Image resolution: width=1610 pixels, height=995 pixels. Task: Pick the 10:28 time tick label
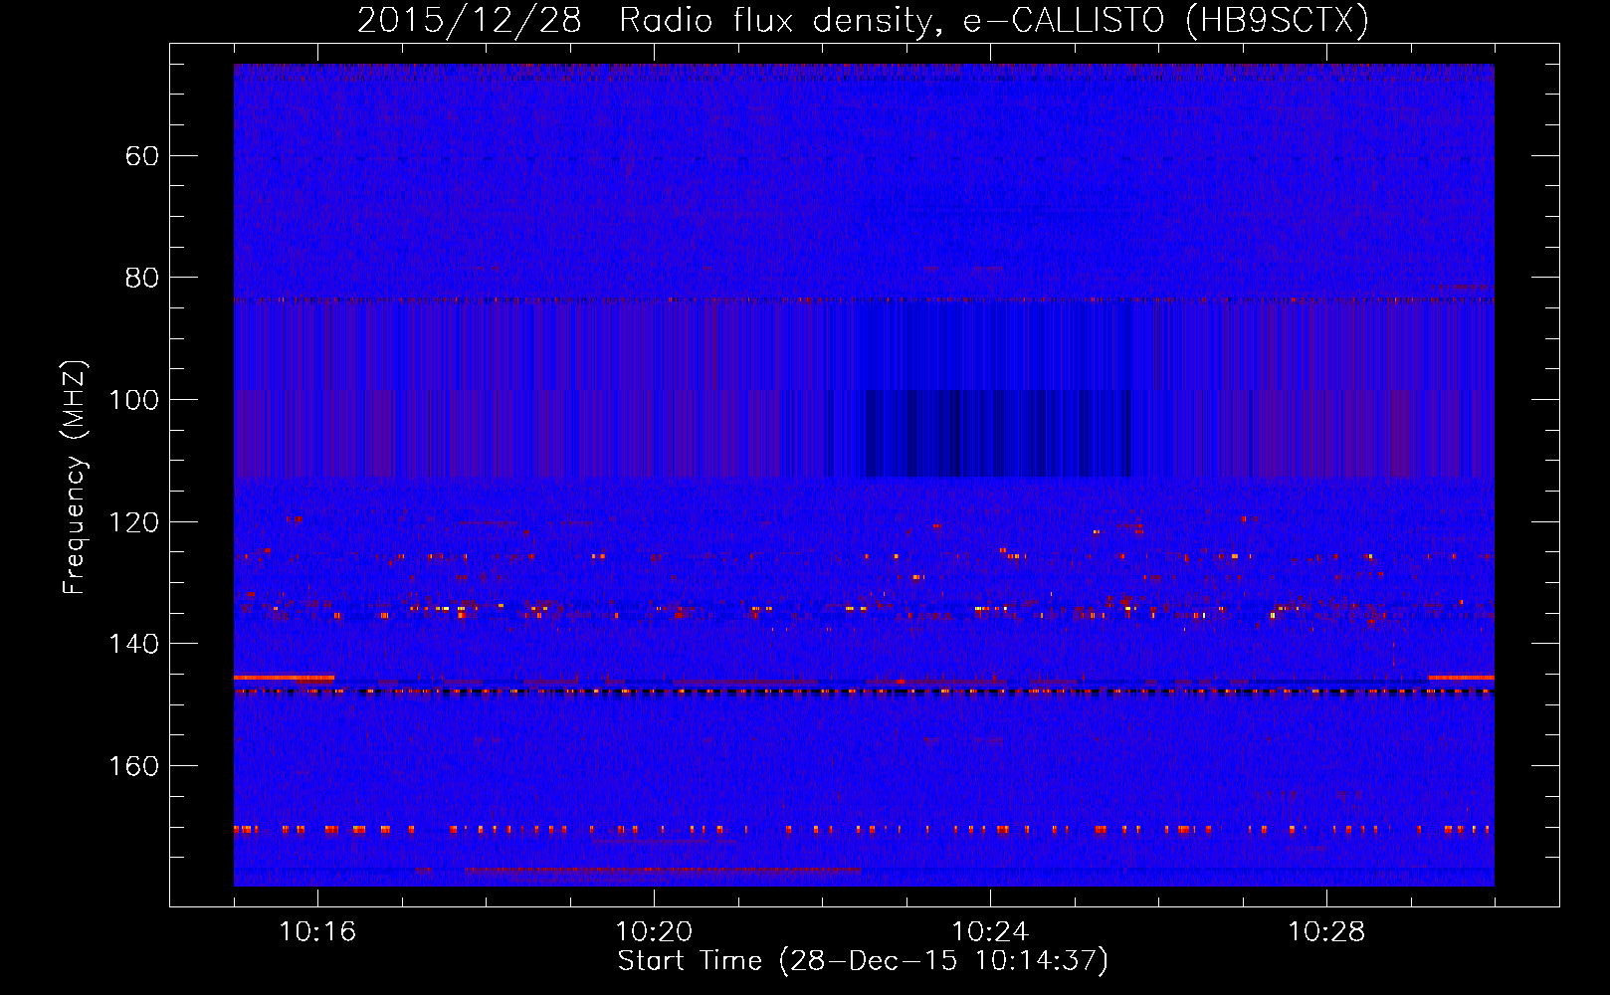coord(1326,932)
